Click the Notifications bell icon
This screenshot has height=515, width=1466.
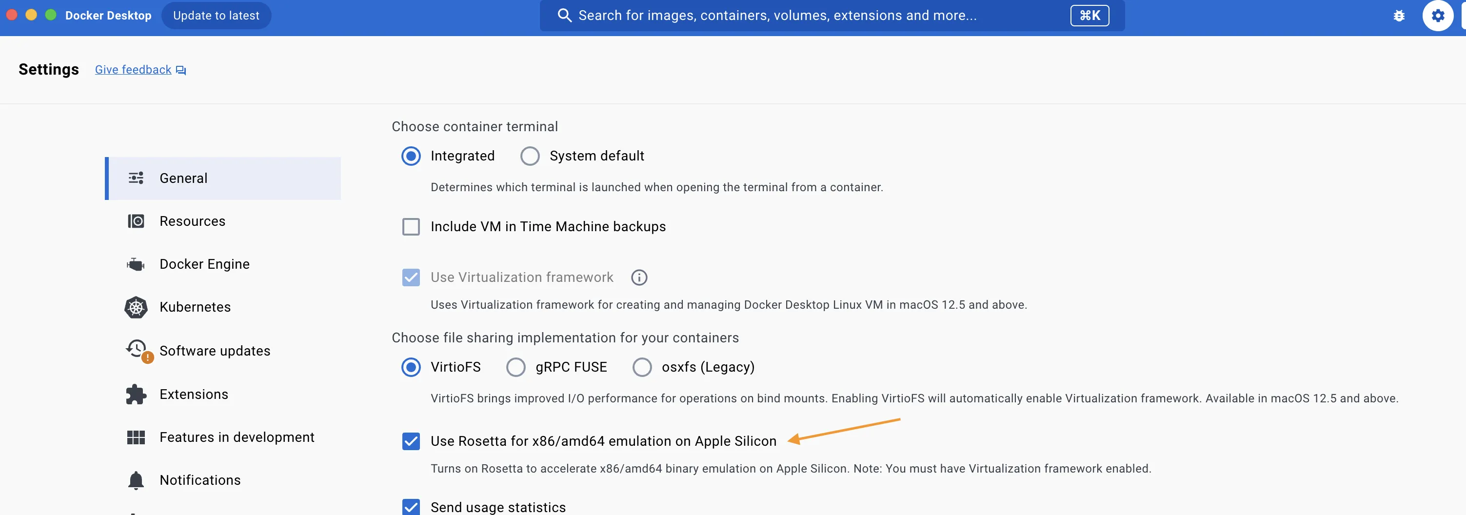point(136,480)
